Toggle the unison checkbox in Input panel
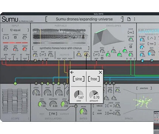The height and width of the screenshot is (134, 159). point(15,37)
